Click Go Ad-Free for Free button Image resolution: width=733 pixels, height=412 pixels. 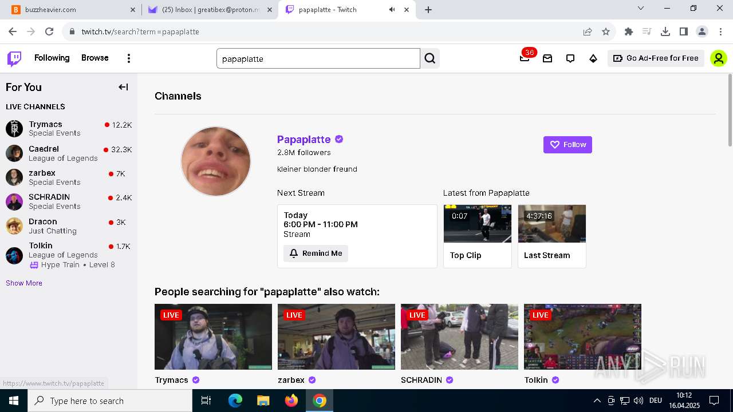pos(656,58)
